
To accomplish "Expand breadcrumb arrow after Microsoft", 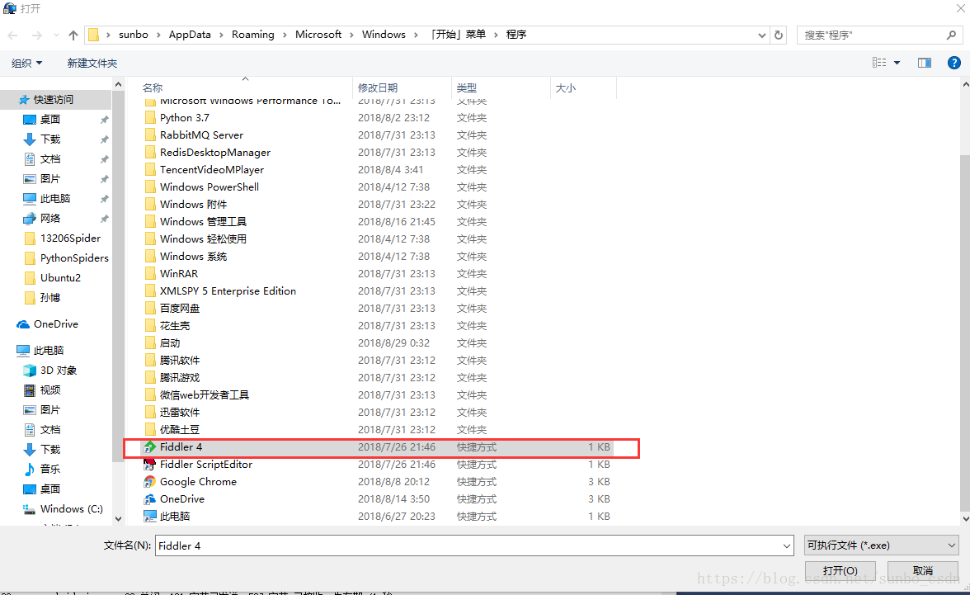I will click(x=351, y=35).
